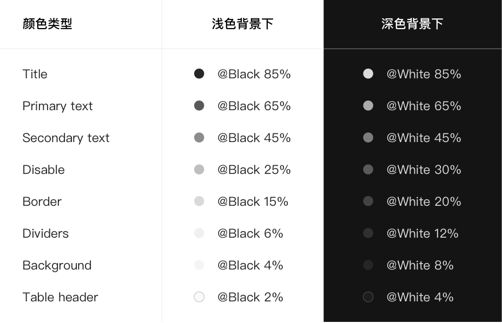Click the @Black 6% label text

coord(250,233)
